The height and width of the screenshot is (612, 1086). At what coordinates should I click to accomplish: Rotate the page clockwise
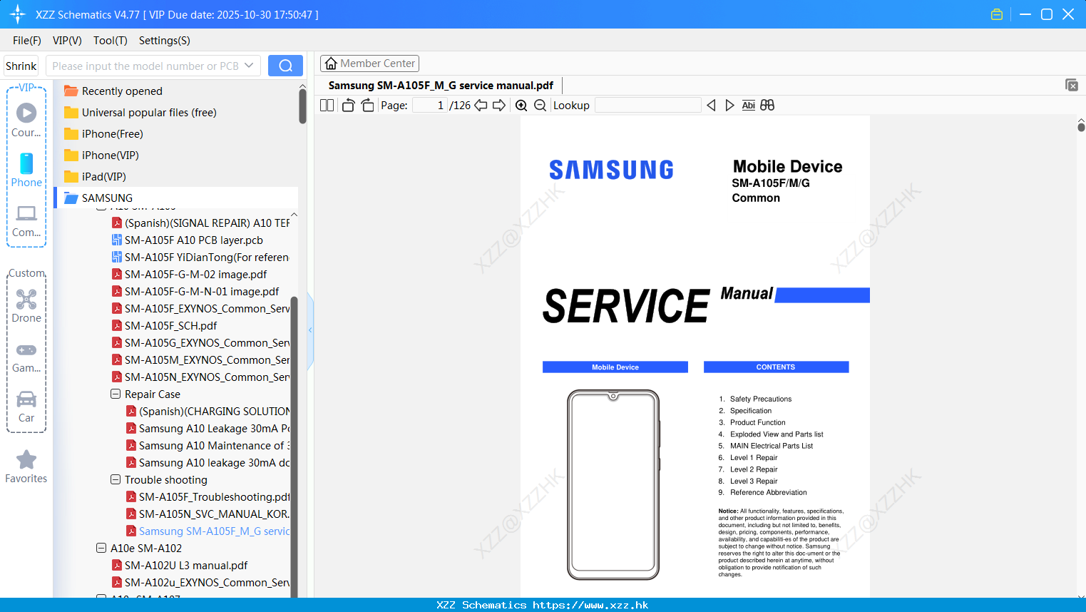(x=367, y=105)
